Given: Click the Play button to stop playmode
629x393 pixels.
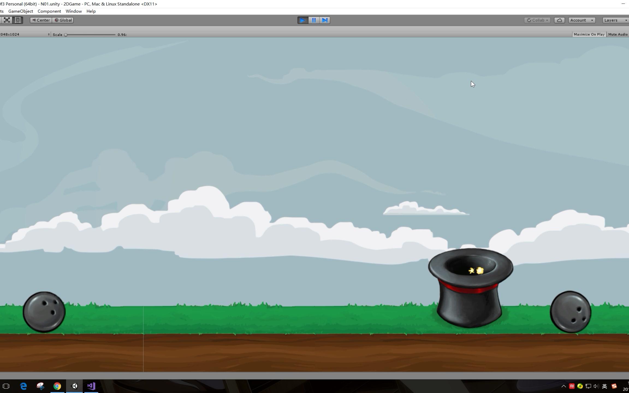Looking at the screenshot, I should tap(302, 20).
